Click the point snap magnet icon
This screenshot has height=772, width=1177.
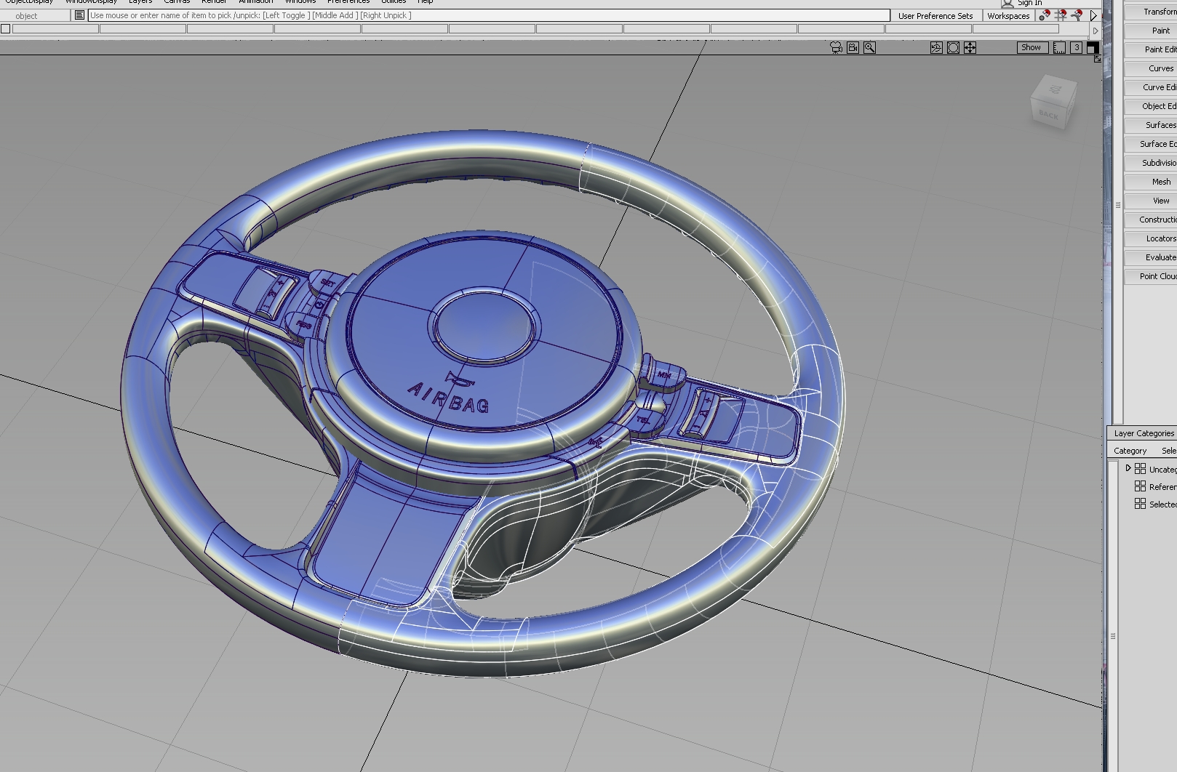[x=1045, y=16]
